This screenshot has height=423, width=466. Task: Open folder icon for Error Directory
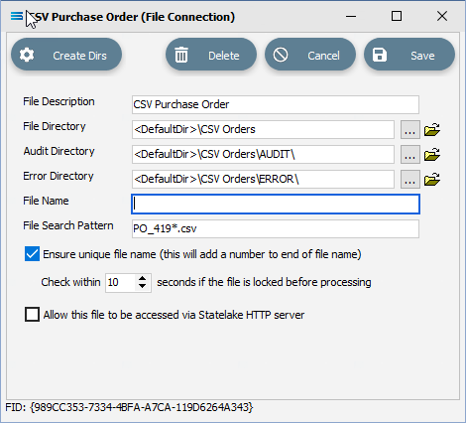[432, 179]
